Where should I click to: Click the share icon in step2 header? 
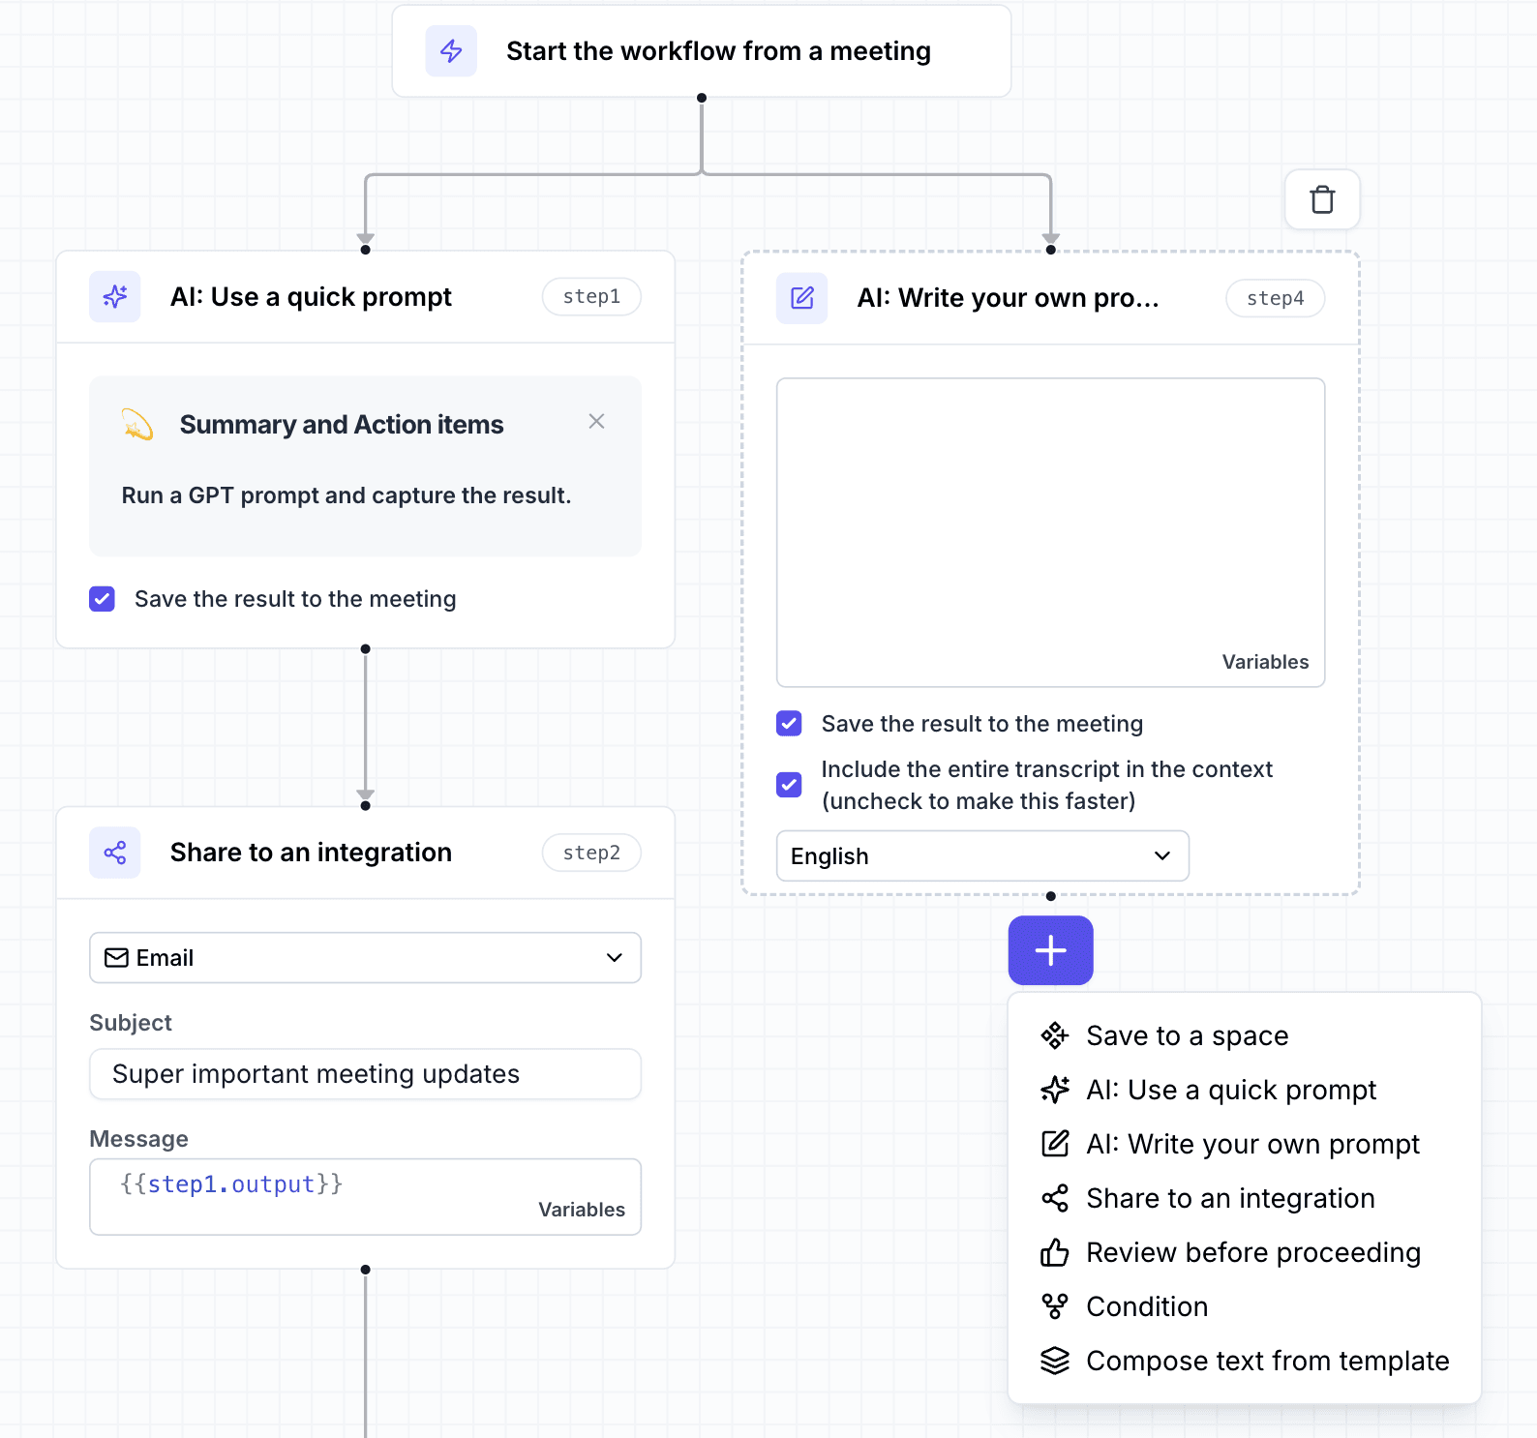(x=115, y=853)
